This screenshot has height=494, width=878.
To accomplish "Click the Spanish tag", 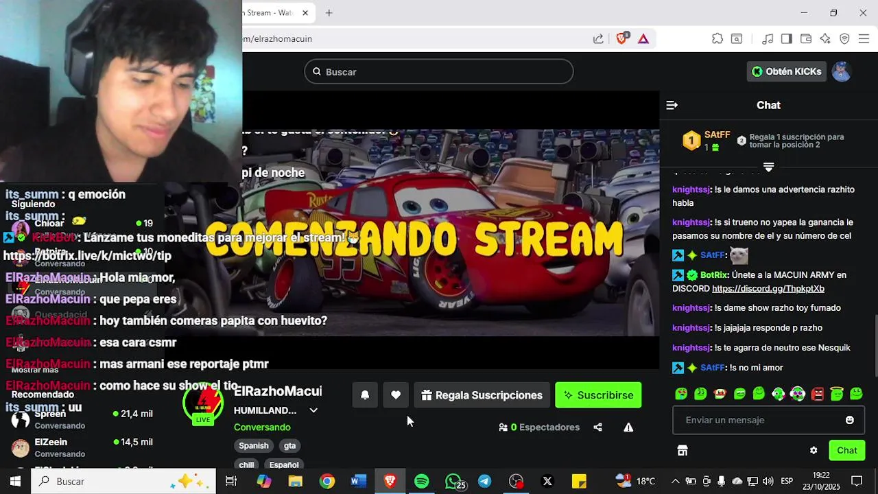I will click(x=254, y=446).
